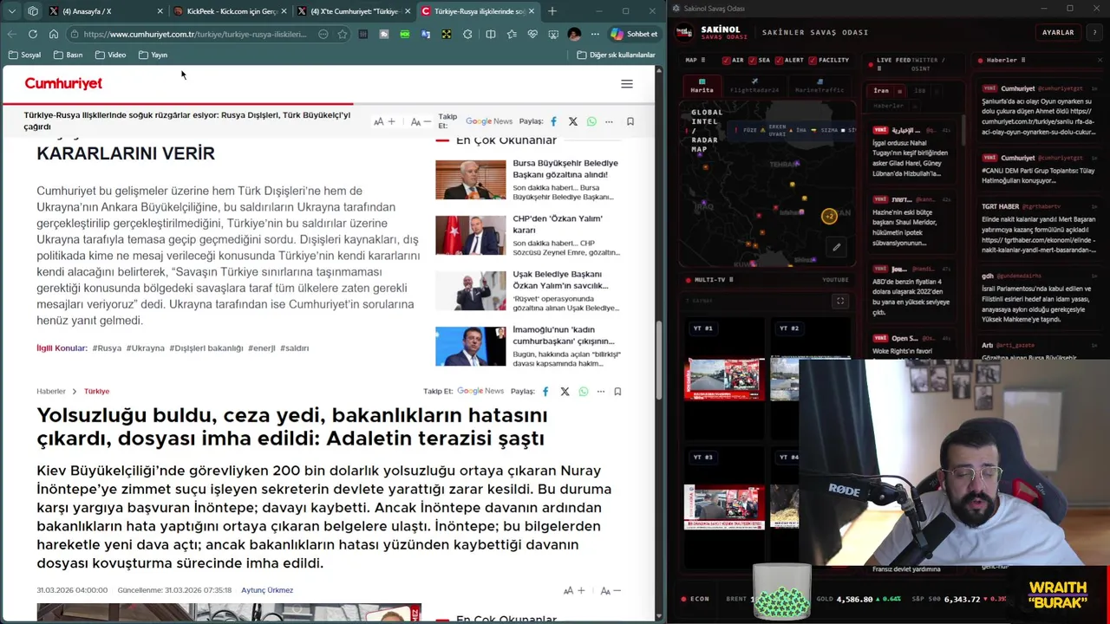Open Sakinol help question mark
Image resolution: width=1110 pixels, height=624 pixels.
point(1094,32)
